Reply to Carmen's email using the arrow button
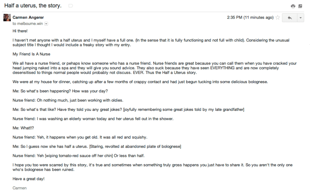The image size is (310, 194). [x=290, y=18]
